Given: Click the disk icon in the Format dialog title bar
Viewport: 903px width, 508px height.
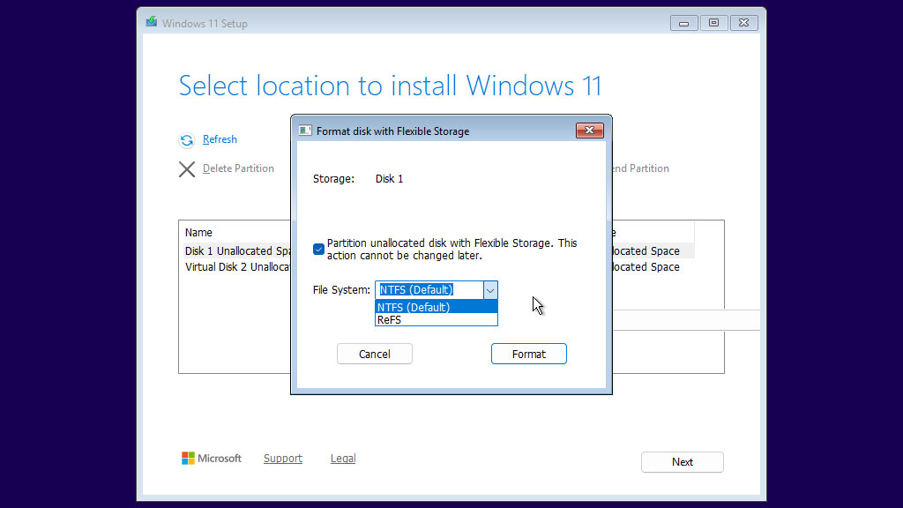Looking at the screenshot, I should click(x=304, y=130).
